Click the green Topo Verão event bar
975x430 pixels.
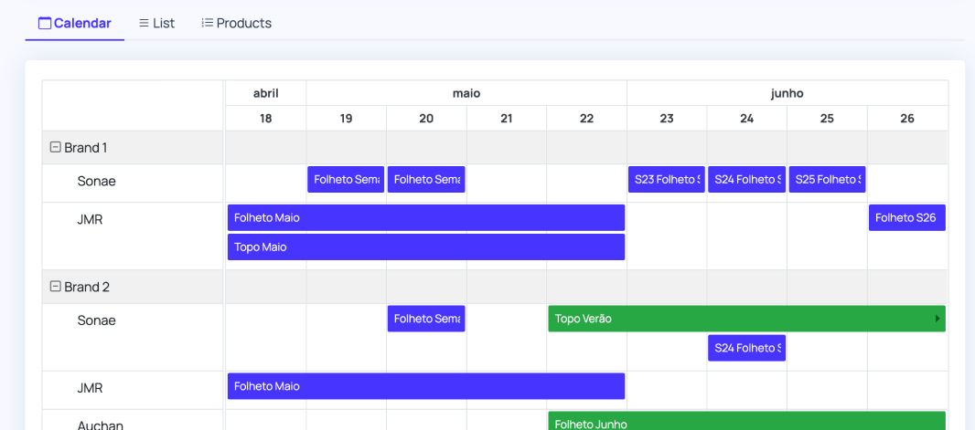pyautogui.click(x=732, y=319)
